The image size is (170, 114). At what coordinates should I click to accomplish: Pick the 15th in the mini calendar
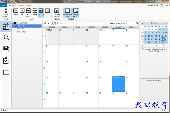pyautogui.click(x=159, y=36)
